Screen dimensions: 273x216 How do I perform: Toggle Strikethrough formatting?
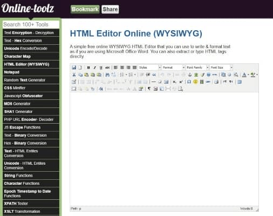[107, 67]
